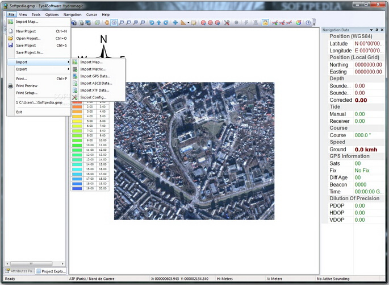
Task: Open the toolbar overflow options arrow
Action: [314, 23]
